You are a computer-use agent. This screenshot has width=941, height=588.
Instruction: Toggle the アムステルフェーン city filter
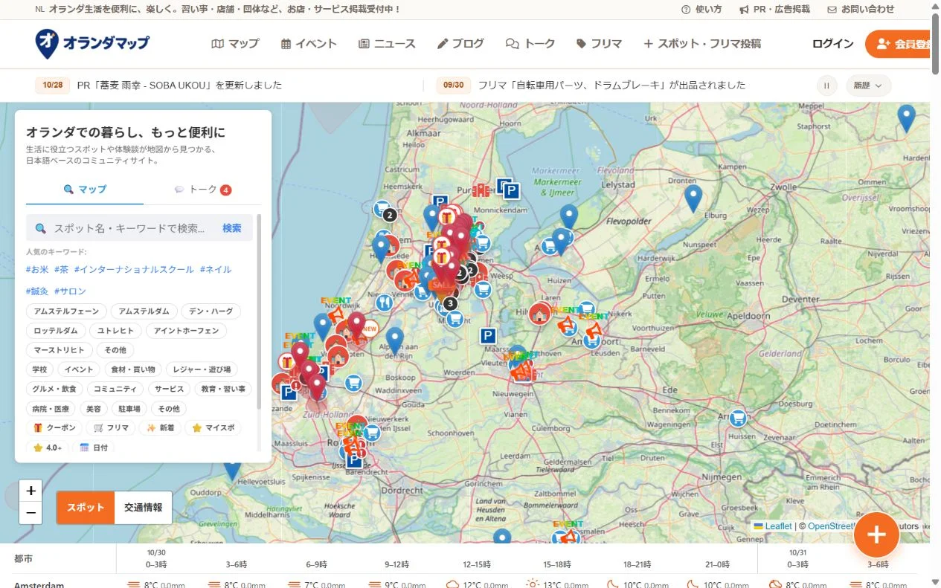(67, 311)
